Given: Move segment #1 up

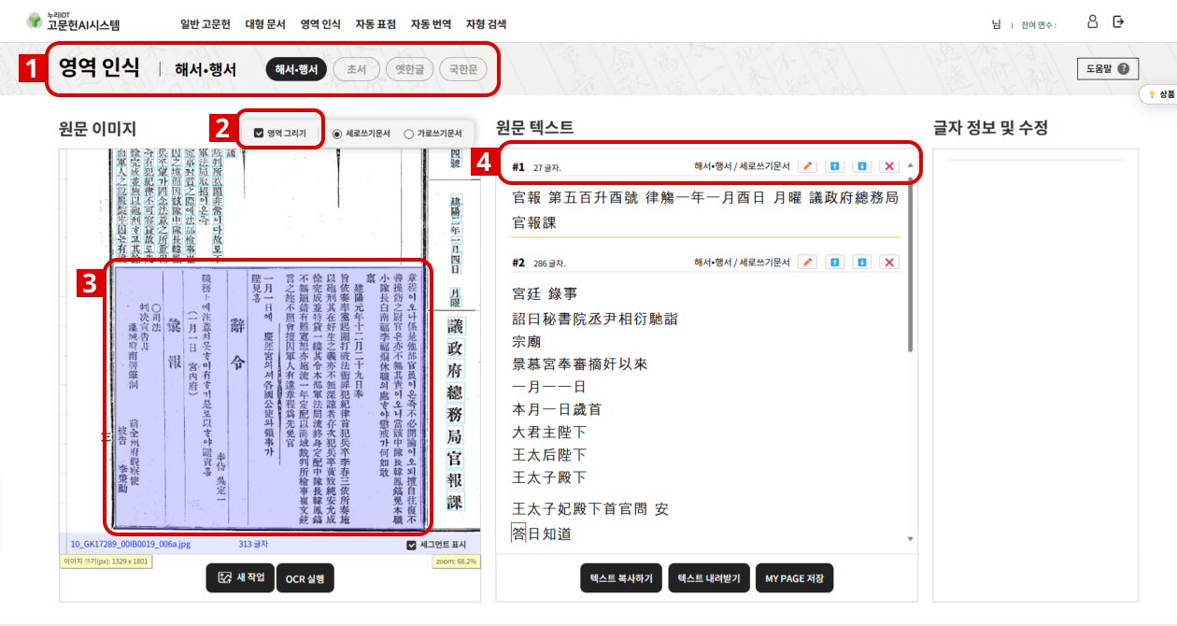Looking at the screenshot, I should [x=835, y=166].
